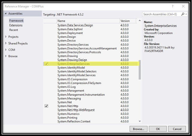Select System.DirectoryServices.Protocols row
Screen dimensions: 192x136
(91, 52)
